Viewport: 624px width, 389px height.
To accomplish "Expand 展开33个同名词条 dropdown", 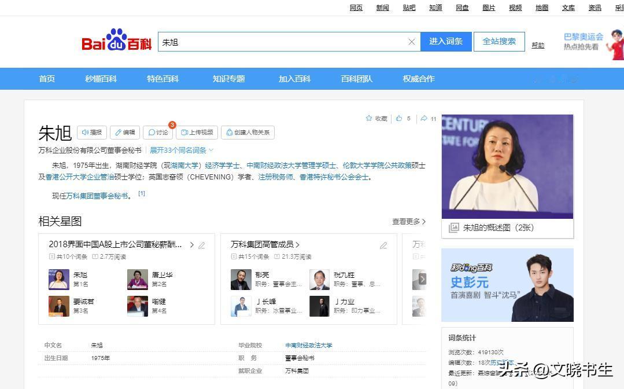I will pos(182,150).
